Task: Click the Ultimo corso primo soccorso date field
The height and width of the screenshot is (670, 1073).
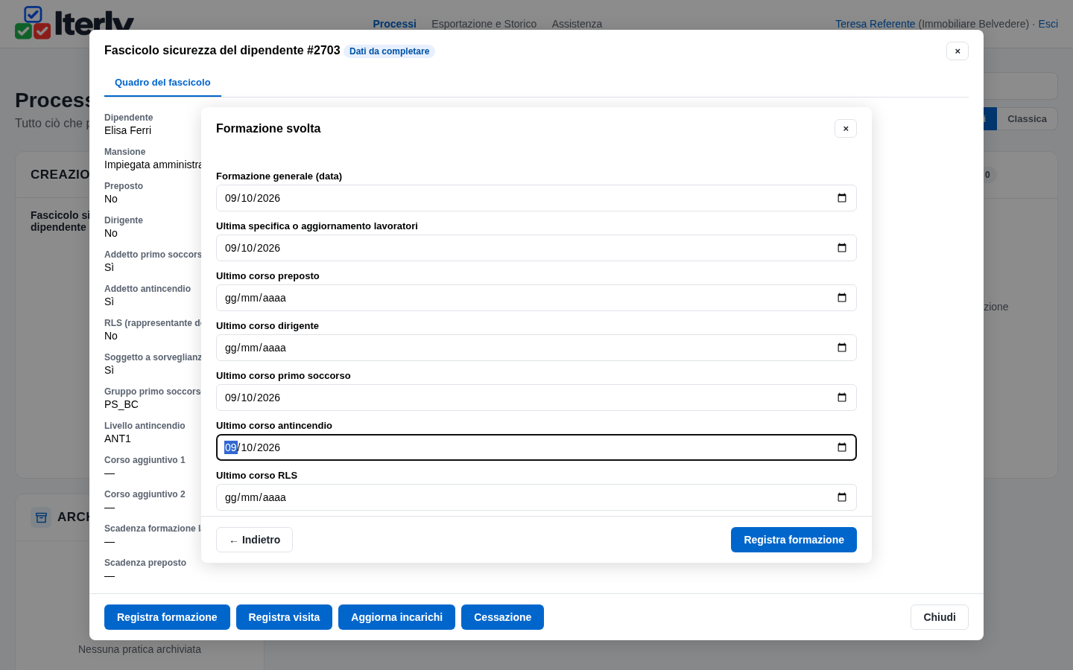Action: coord(536,398)
